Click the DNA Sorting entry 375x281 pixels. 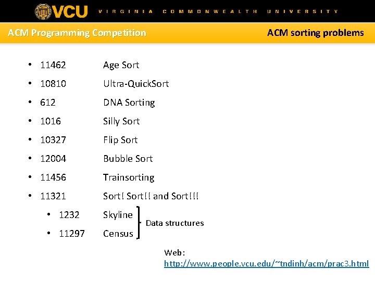[129, 103]
